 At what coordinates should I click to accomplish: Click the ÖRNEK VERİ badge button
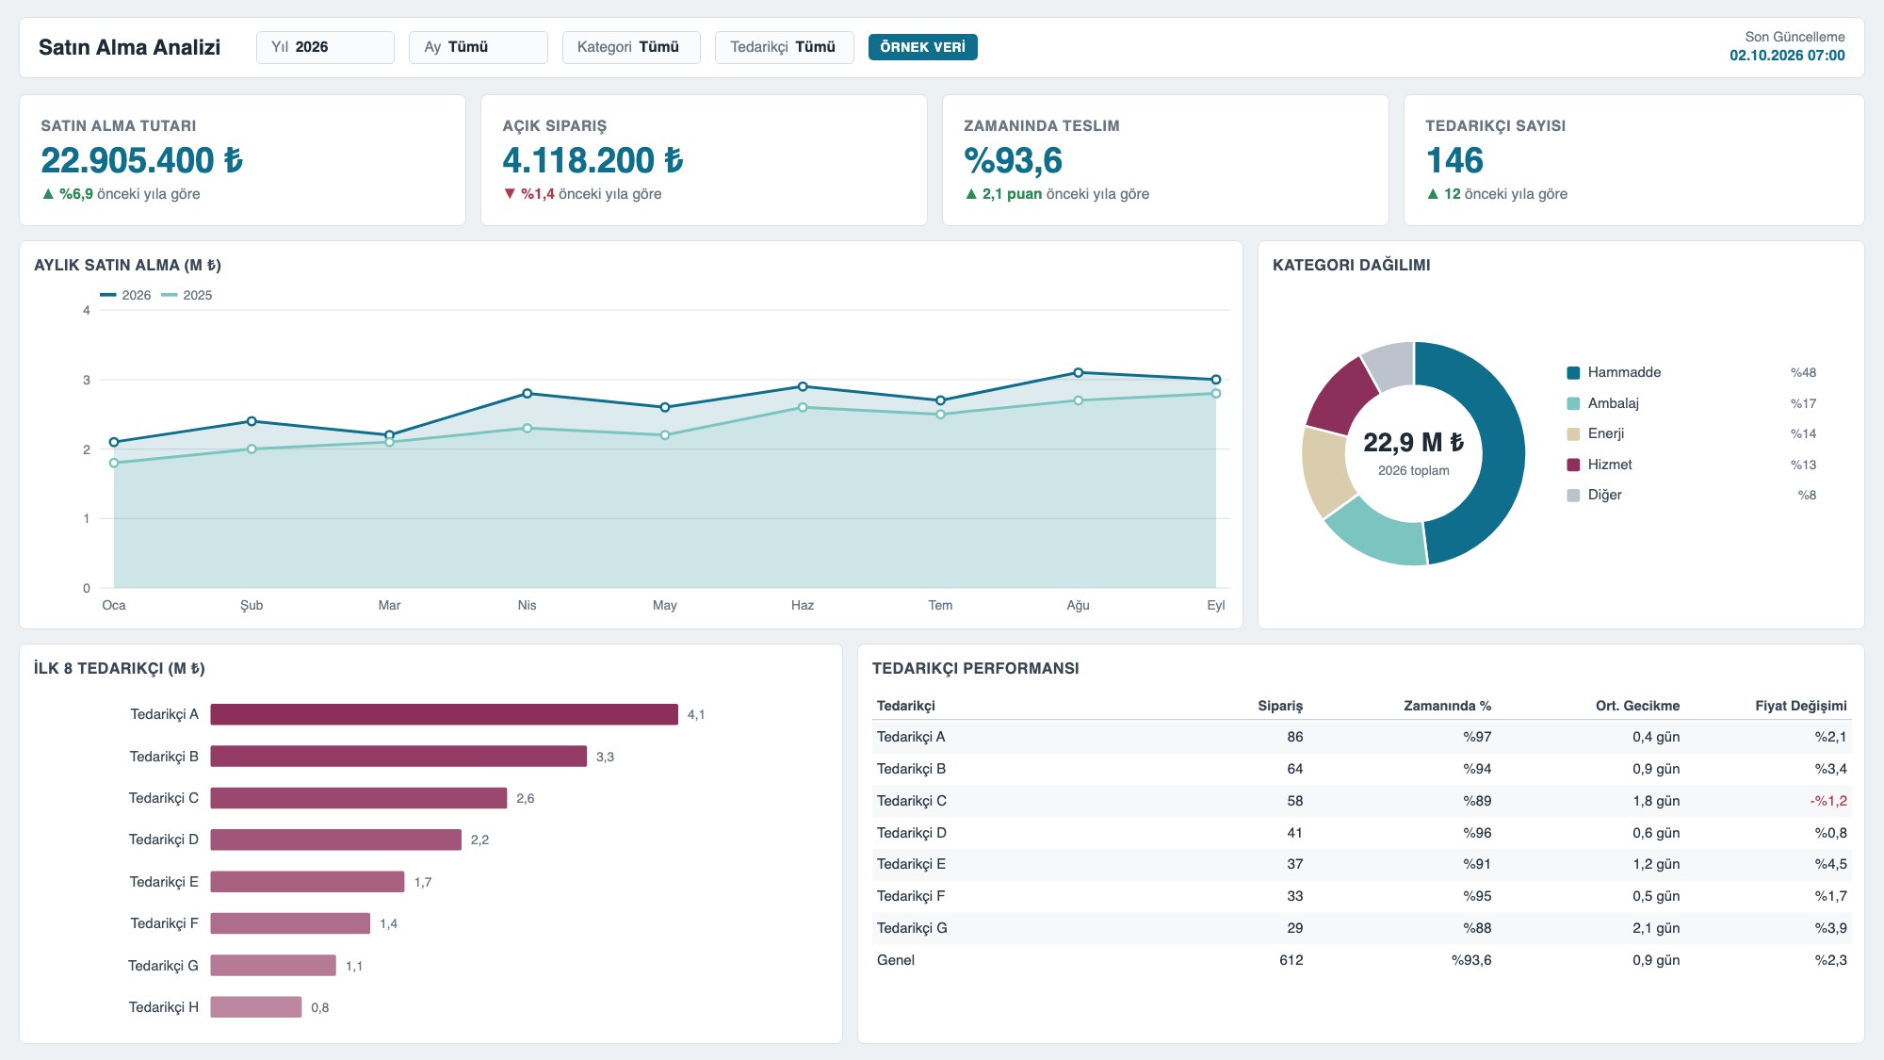pos(923,47)
